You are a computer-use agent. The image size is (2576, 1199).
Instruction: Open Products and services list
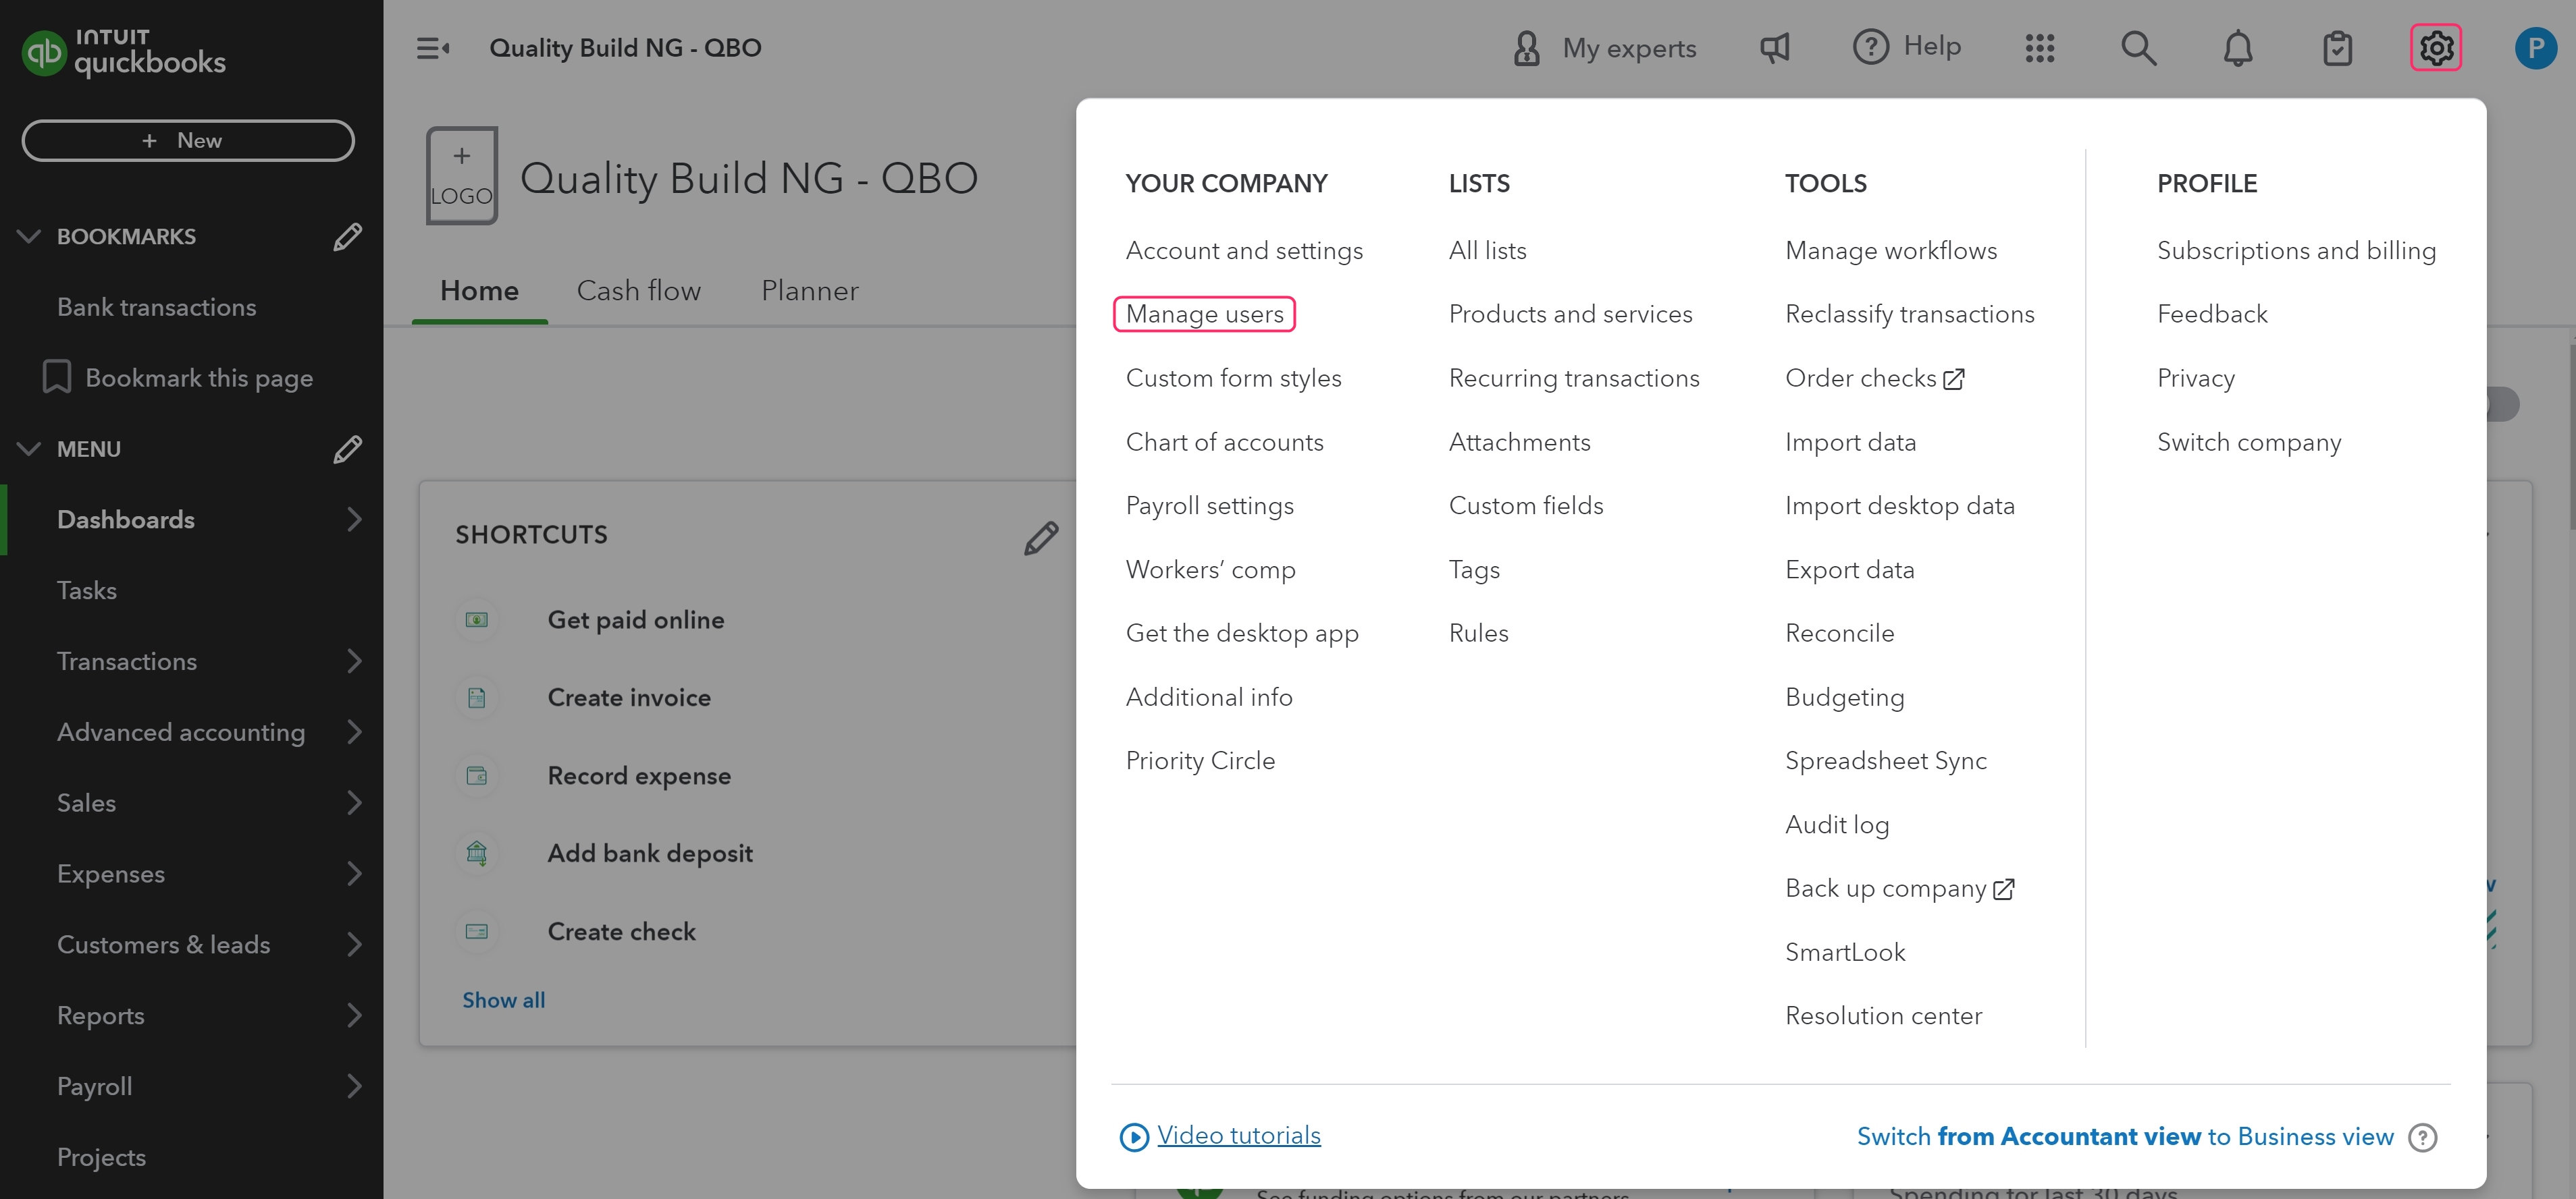(1570, 314)
